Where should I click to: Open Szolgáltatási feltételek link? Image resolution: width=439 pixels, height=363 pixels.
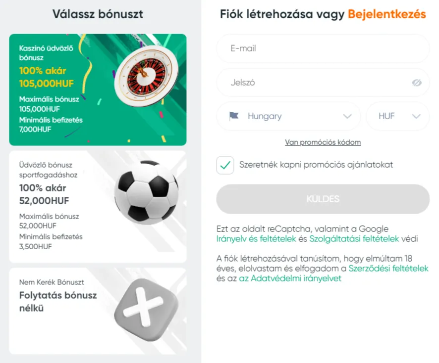click(354, 239)
